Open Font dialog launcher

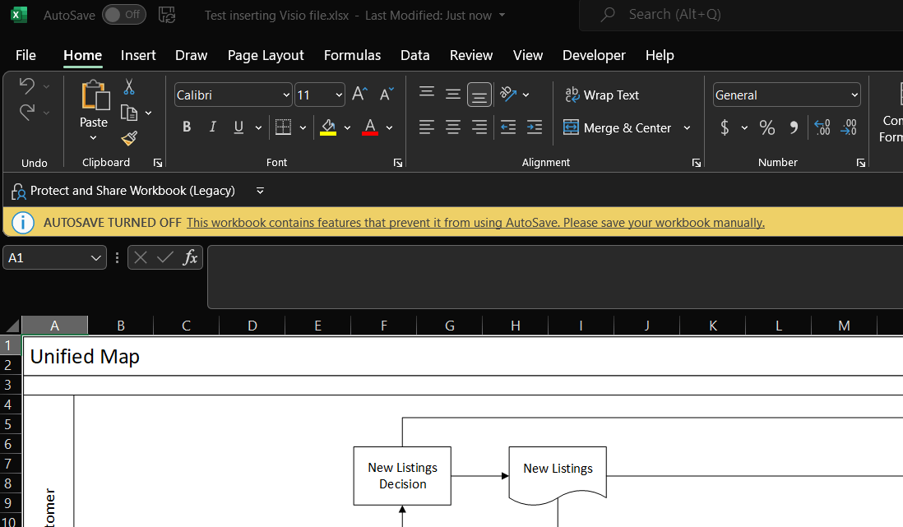[398, 163]
